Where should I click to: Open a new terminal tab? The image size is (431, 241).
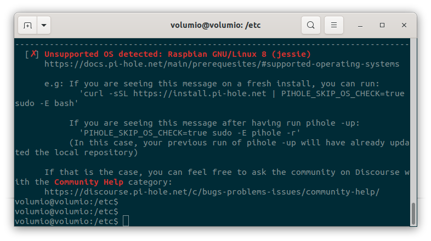(27, 25)
